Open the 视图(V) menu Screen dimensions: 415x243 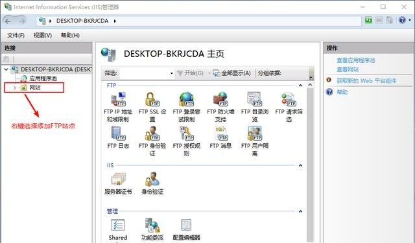coord(43,35)
